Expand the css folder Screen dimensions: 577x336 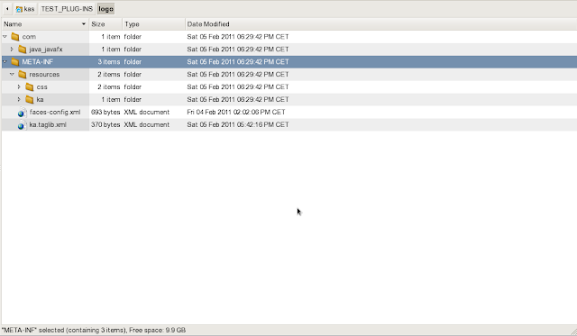tap(19, 86)
